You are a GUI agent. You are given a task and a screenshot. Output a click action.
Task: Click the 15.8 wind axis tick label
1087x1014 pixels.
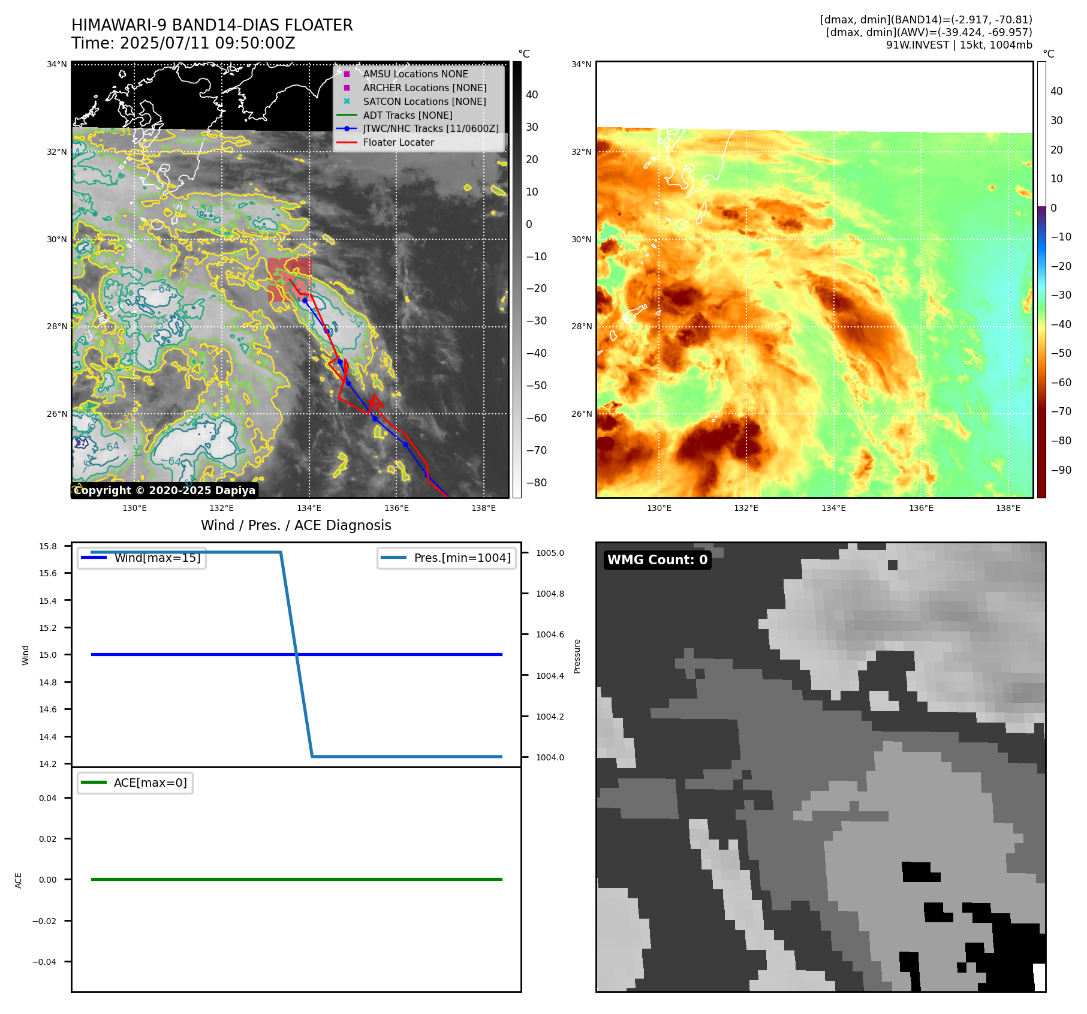pos(48,546)
